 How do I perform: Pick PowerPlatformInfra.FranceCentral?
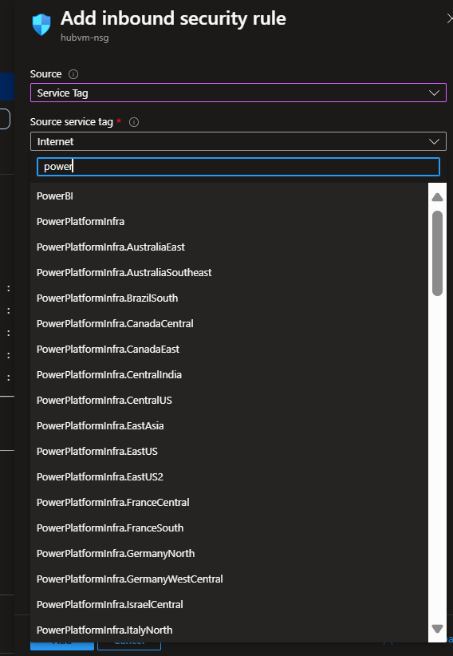coord(229,502)
